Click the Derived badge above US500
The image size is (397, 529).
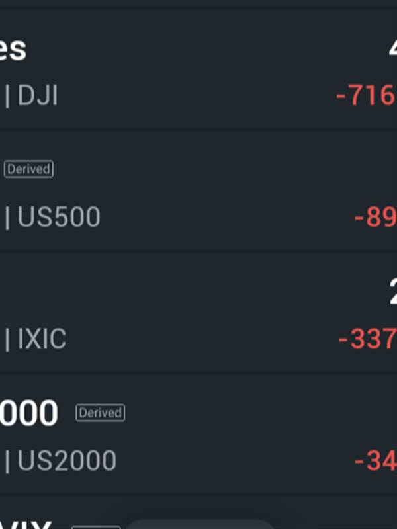[28, 169]
